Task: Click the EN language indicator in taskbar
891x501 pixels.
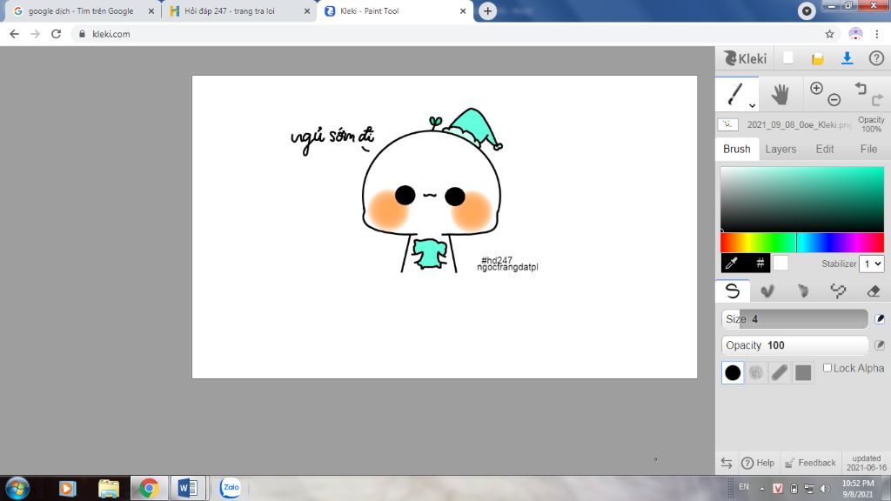Action: click(744, 487)
